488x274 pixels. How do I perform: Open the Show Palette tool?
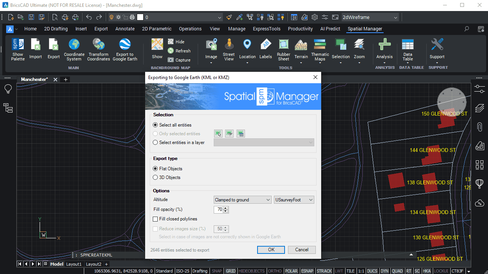click(x=18, y=49)
